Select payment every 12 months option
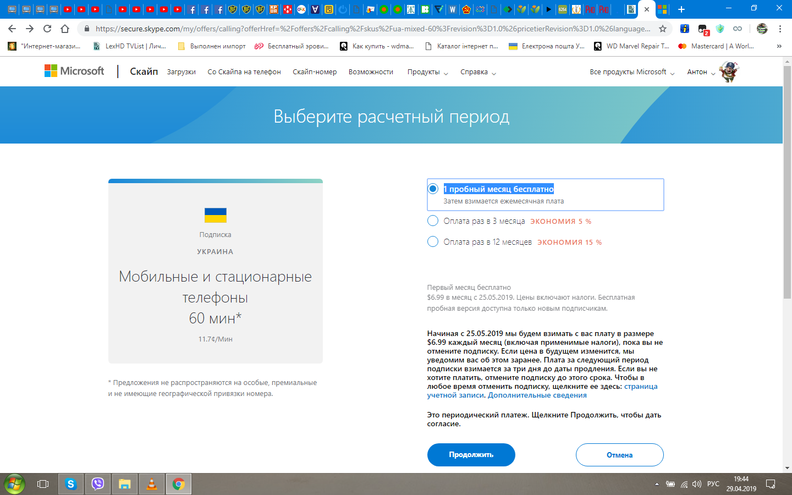The height and width of the screenshot is (495, 792). pos(433,241)
